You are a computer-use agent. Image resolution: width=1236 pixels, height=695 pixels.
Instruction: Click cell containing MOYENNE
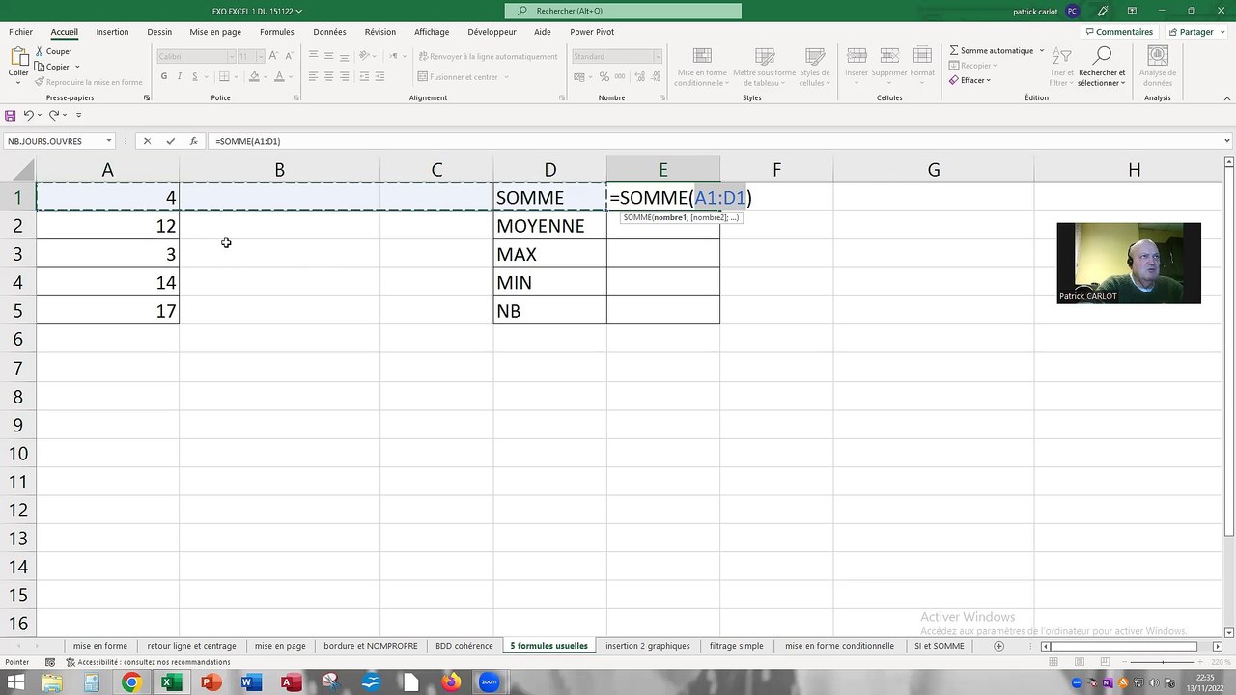coord(549,226)
